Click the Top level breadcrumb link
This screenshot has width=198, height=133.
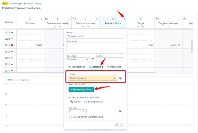(37, 4)
